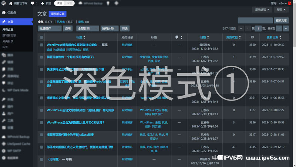Open the site home icon in admin bar
This screenshot has width=296, height=167.
tap(11, 3)
